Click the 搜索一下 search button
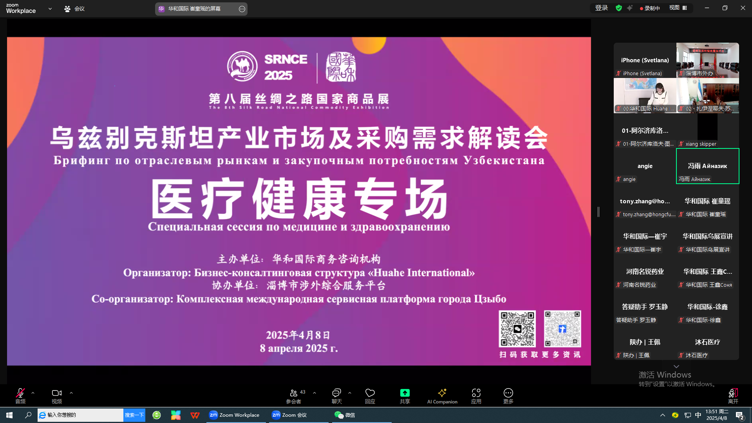Viewport: 752px width, 423px height. pyautogui.click(x=134, y=415)
